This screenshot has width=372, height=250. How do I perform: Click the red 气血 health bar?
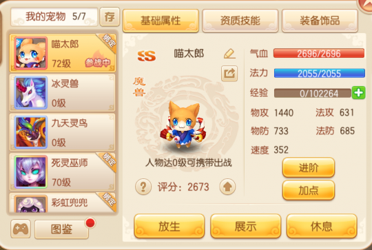pos(319,54)
